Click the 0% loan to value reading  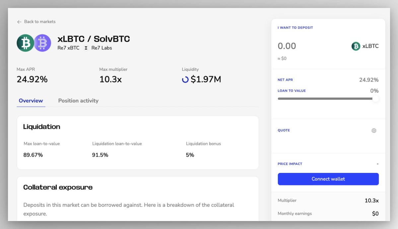374,91
